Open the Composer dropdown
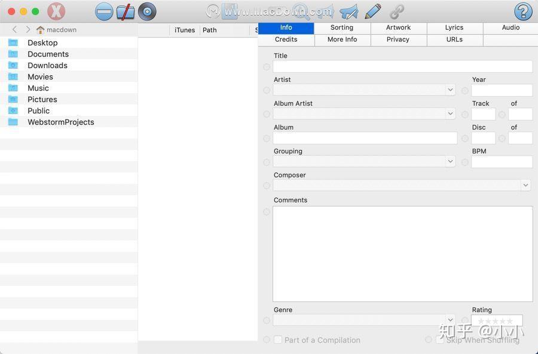The height and width of the screenshot is (354, 538). (x=525, y=185)
